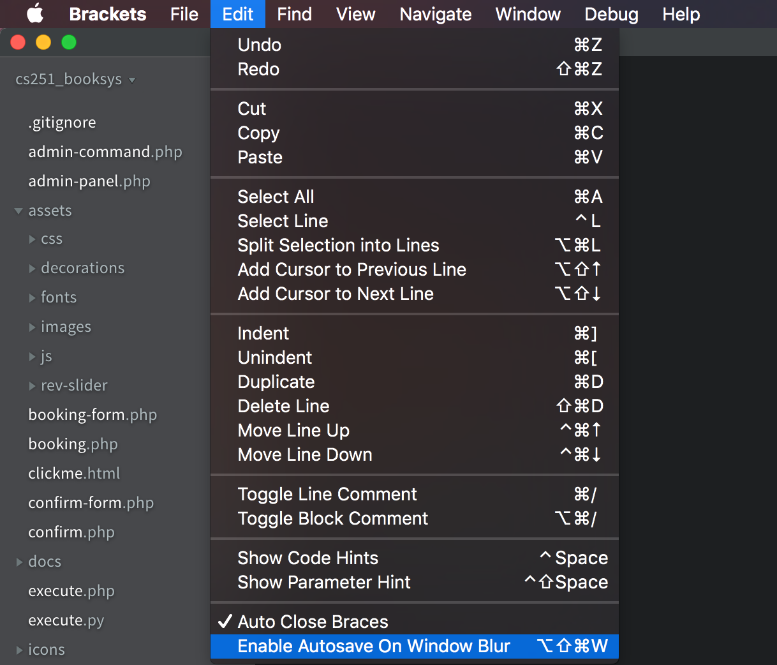Open booking.php from the sidebar
Viewport: 777px width, 665px height.
pos(73,444)
